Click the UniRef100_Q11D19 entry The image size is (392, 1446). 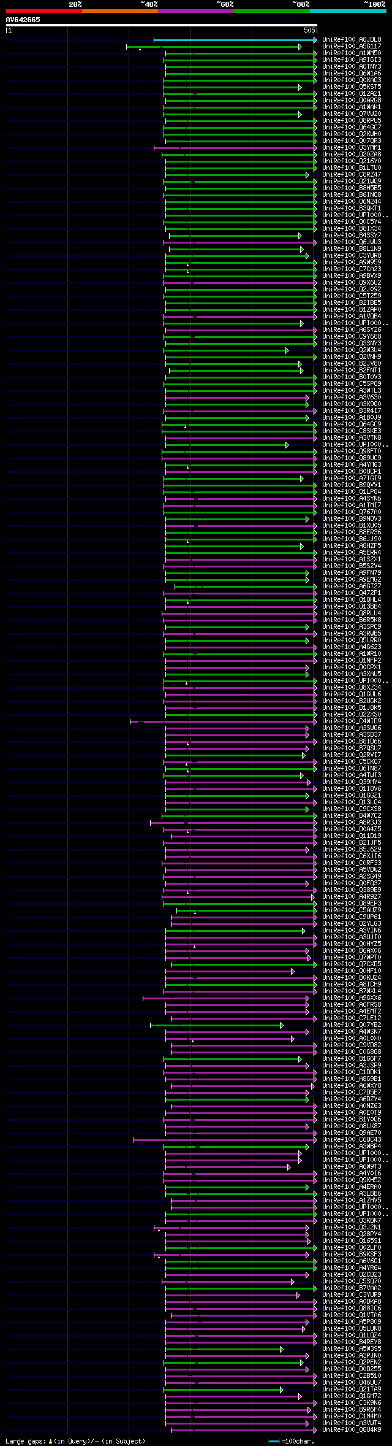coord(352,836)
